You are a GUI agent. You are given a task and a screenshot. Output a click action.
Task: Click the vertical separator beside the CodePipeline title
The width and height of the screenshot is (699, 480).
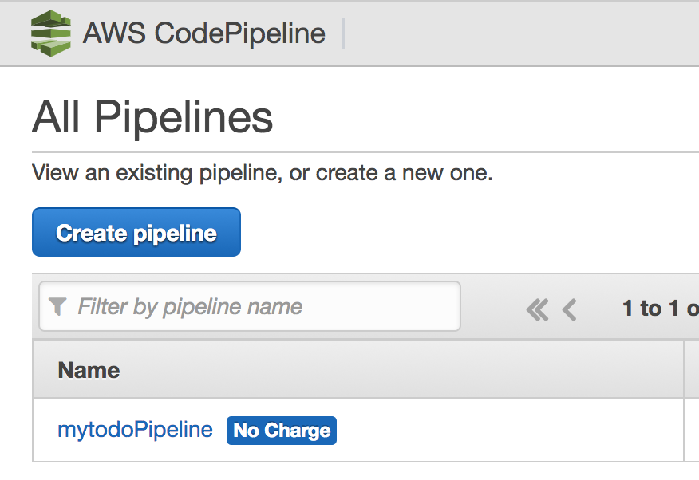point(343,33)
